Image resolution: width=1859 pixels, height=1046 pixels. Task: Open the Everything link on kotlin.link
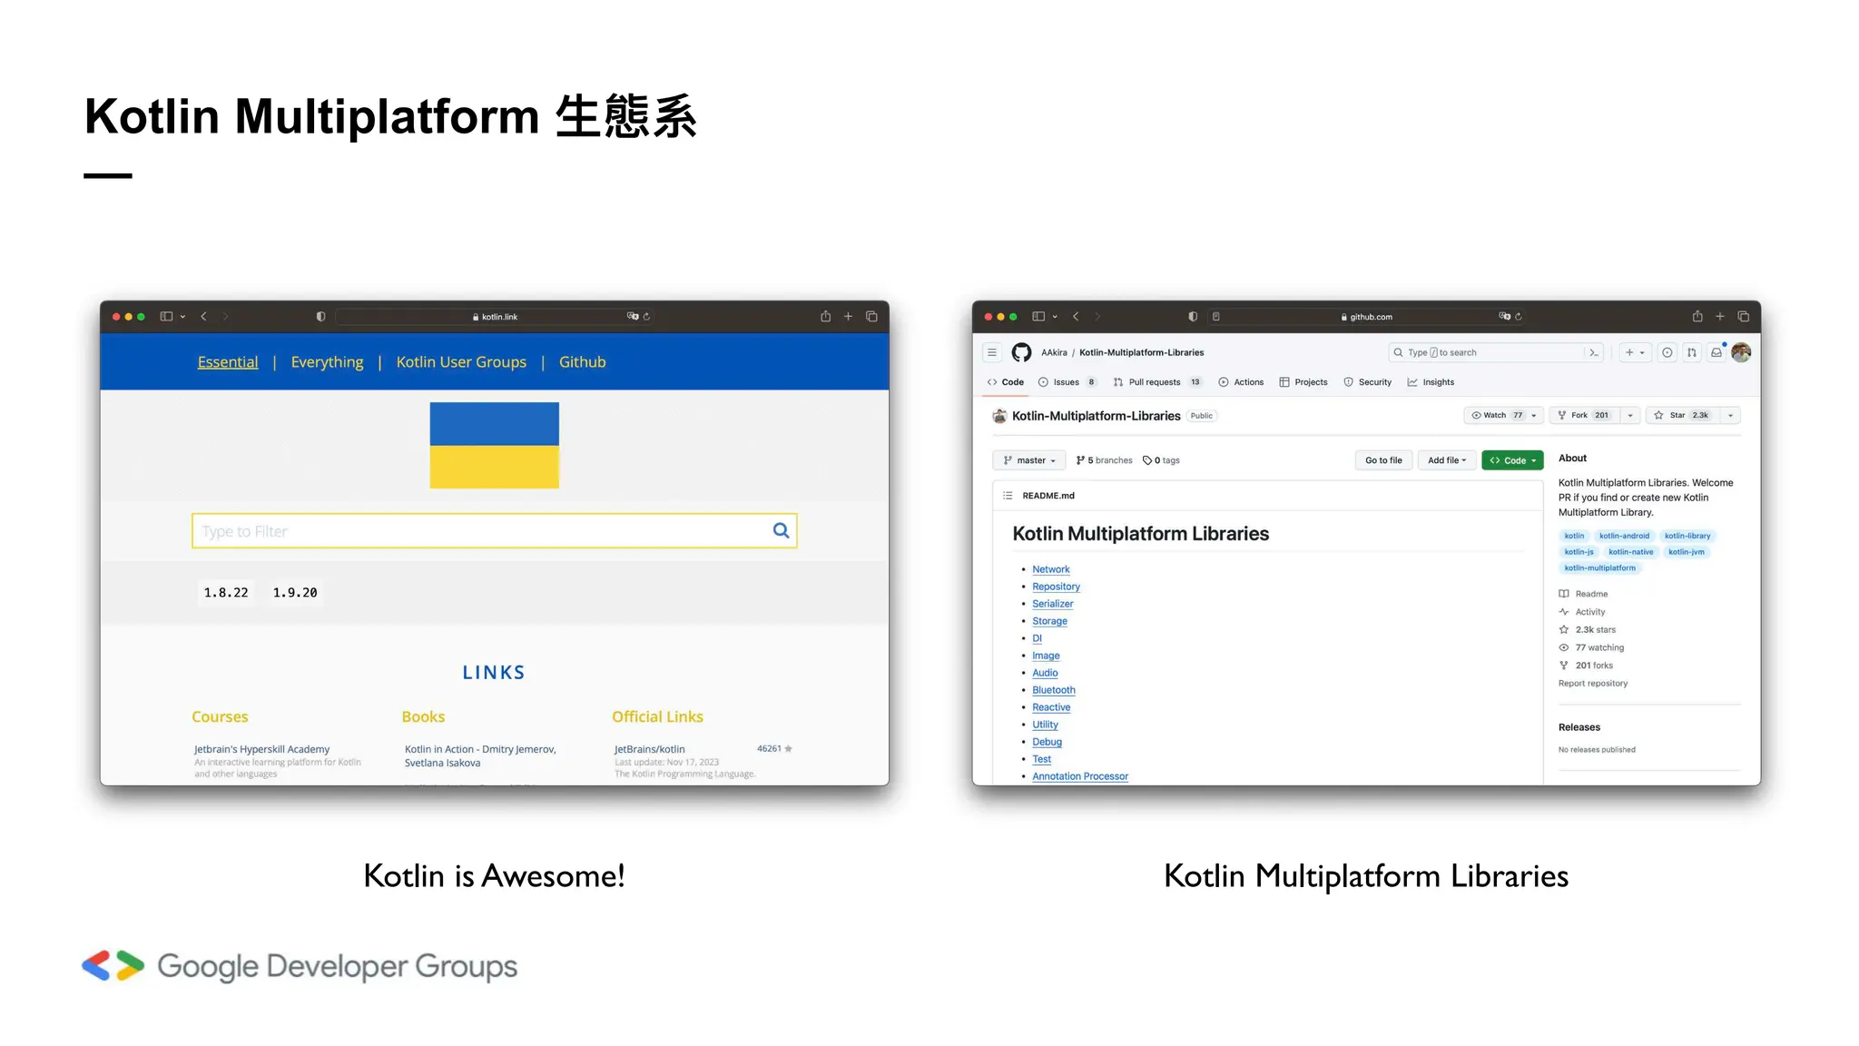[327, 361]
